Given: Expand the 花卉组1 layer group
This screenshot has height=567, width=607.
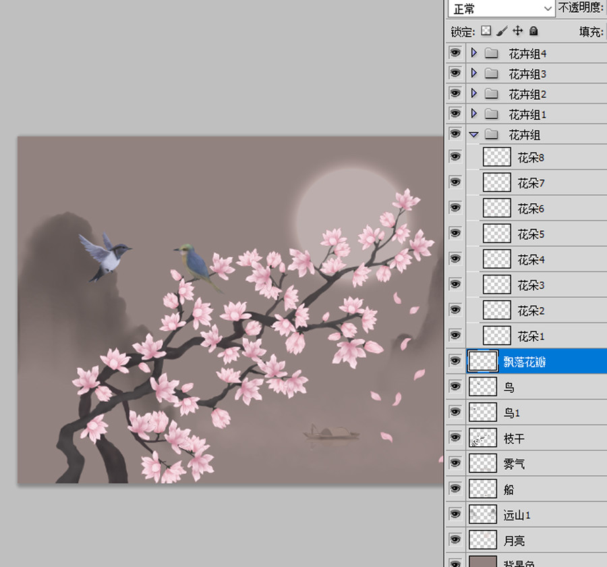Looking at the screenshot, I should [474, 113].
